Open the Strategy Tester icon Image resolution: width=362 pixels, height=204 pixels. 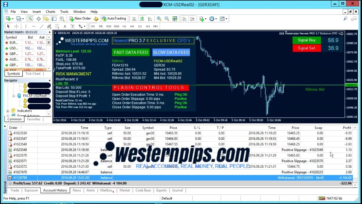tap(62, 19)
